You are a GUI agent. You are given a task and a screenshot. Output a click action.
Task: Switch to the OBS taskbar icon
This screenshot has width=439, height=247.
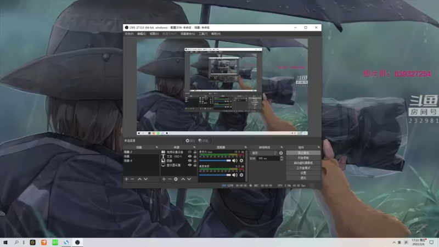coord(77,242)
